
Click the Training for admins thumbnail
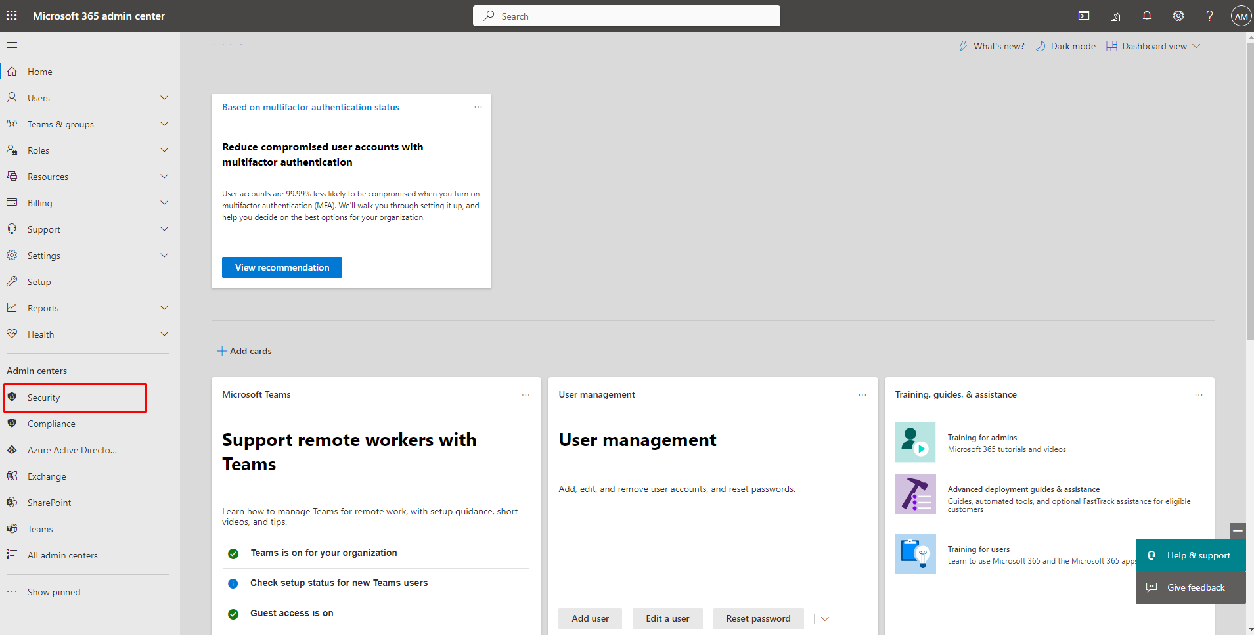coord(915,442)
